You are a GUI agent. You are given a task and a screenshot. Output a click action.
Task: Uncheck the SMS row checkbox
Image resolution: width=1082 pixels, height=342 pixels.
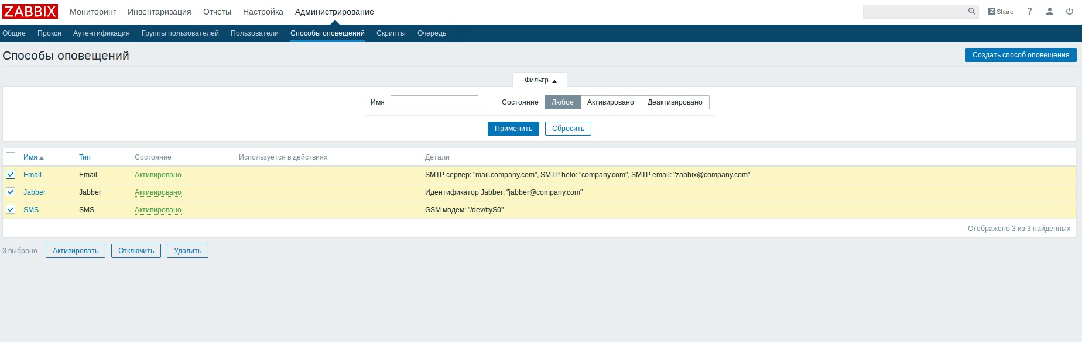tap(11, 209)
